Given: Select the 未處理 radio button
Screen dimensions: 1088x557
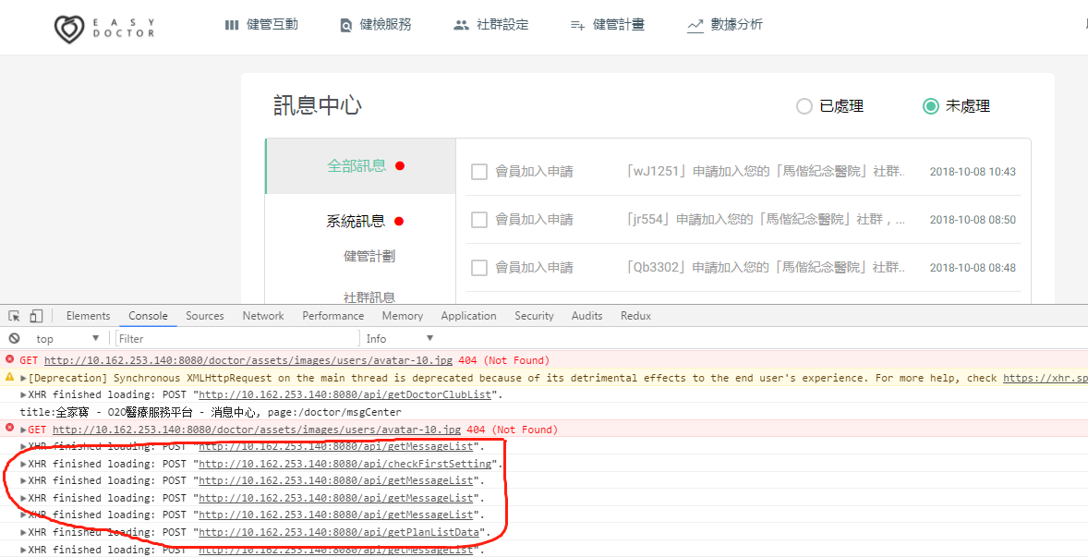Looking at the screenshot, I should (x=930, y=105).
